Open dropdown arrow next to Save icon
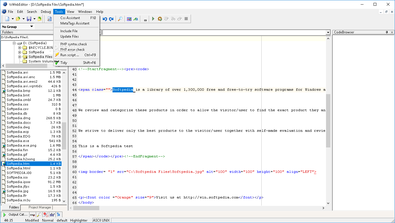 tap(34, 19)
